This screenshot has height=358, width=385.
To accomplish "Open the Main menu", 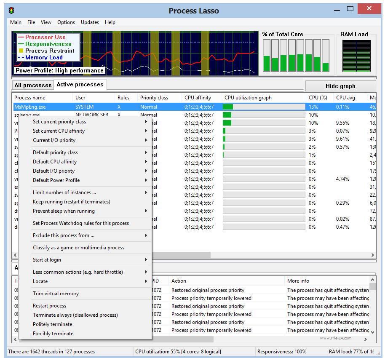I will [x=16, y=22].
